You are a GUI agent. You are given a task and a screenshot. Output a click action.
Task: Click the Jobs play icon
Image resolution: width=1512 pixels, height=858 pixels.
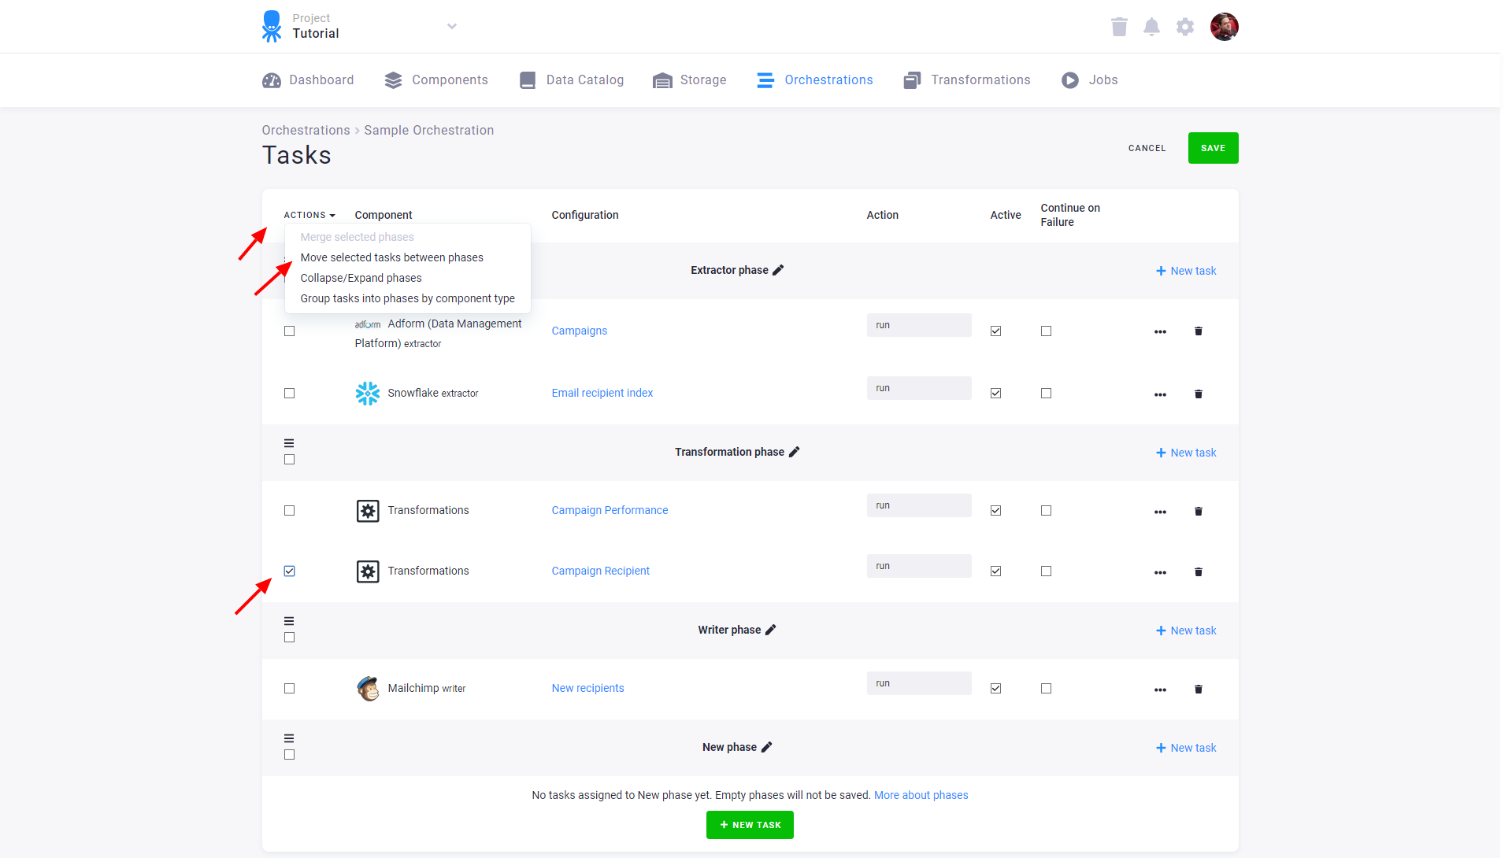(1069, 80)
